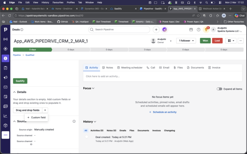Screen dimensions: 247x154
Task: Open the target focus icon in sidebar
Action: 5,49
